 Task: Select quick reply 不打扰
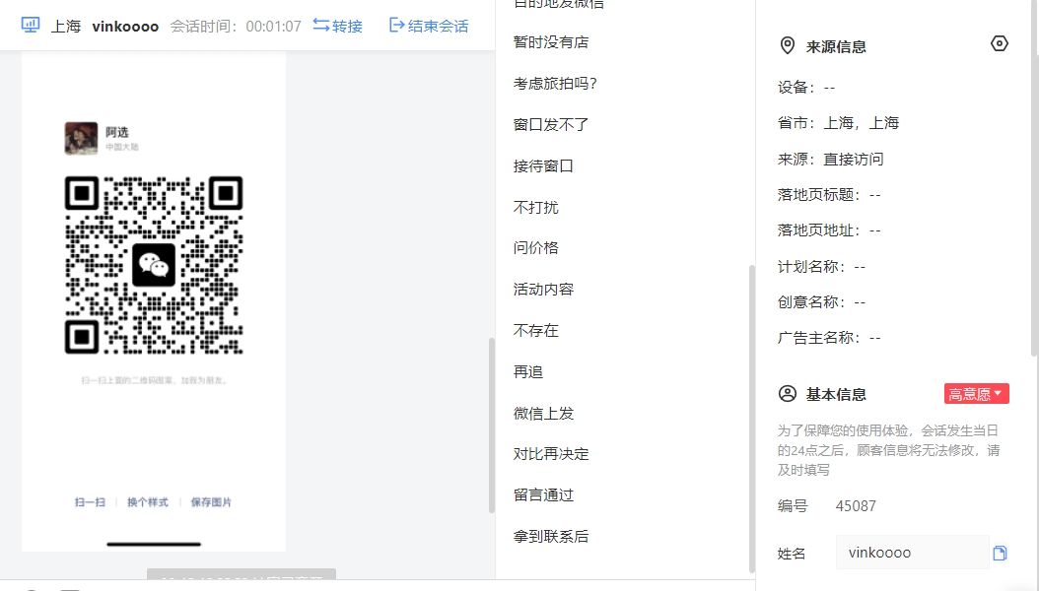click(x=536, y=207)
